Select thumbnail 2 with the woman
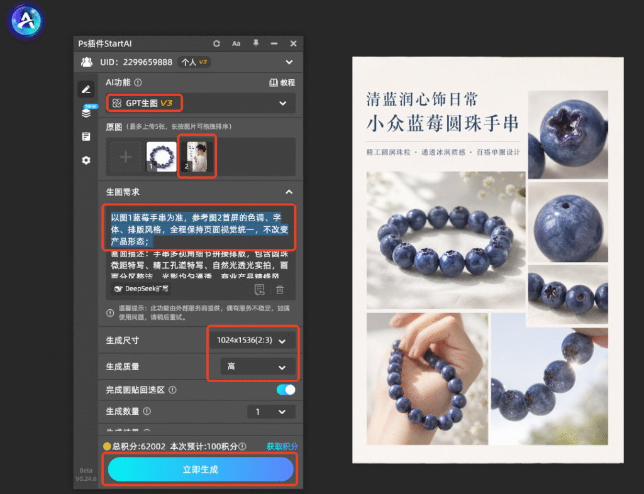Image resolution: width=644 pixels, height=494 pixels. [197, 156]
